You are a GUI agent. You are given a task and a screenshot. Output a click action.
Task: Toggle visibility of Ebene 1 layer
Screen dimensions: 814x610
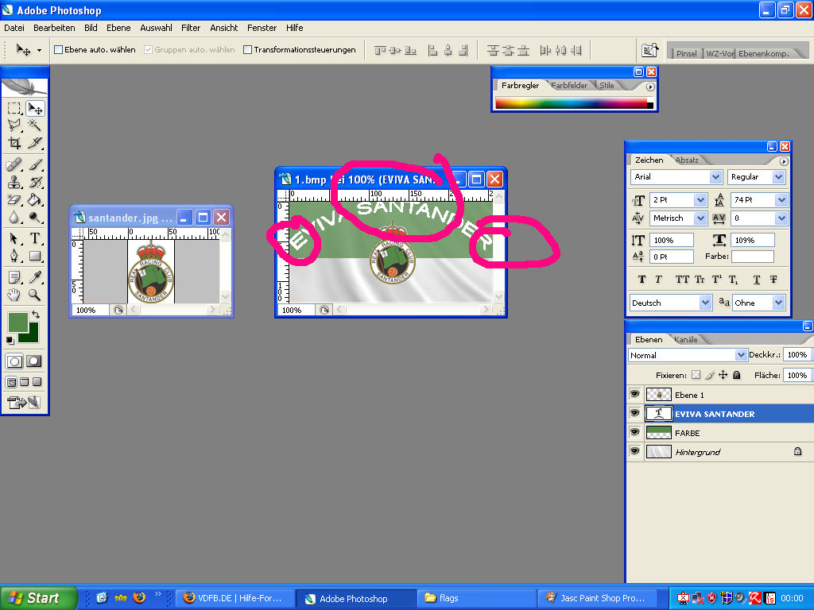pos(634,394)
